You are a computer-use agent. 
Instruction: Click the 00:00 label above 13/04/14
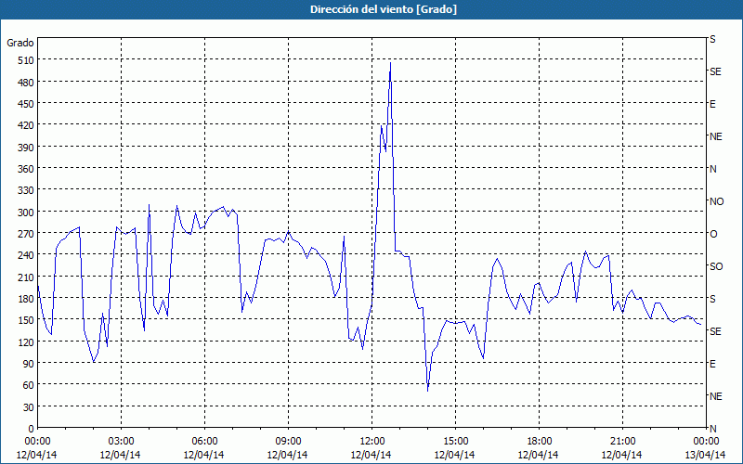click(x=707, y=442)
